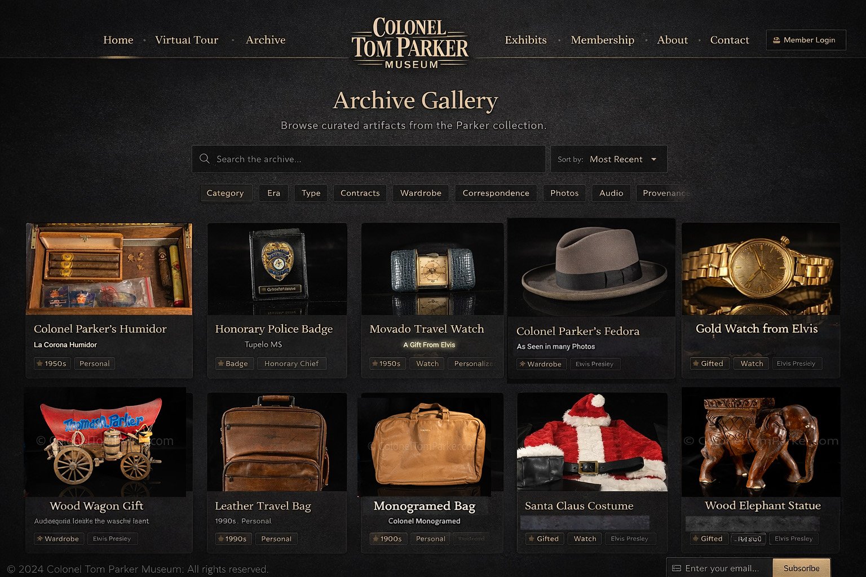Image resolution: width=866 pixels, height=577 pixels.
Task: Click the search magnifier icon
Action: click(x=205, y=159)
